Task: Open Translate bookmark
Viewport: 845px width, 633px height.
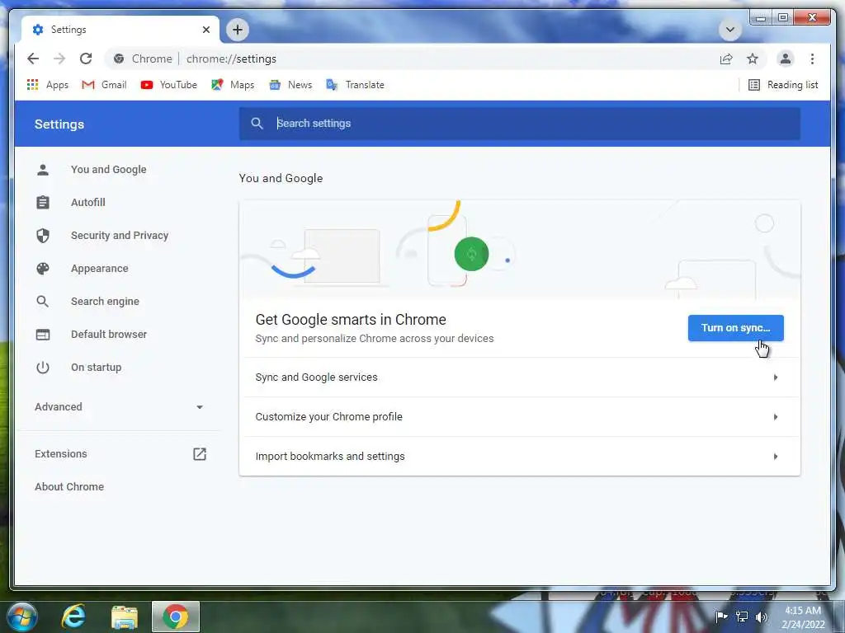Action: 355,85
